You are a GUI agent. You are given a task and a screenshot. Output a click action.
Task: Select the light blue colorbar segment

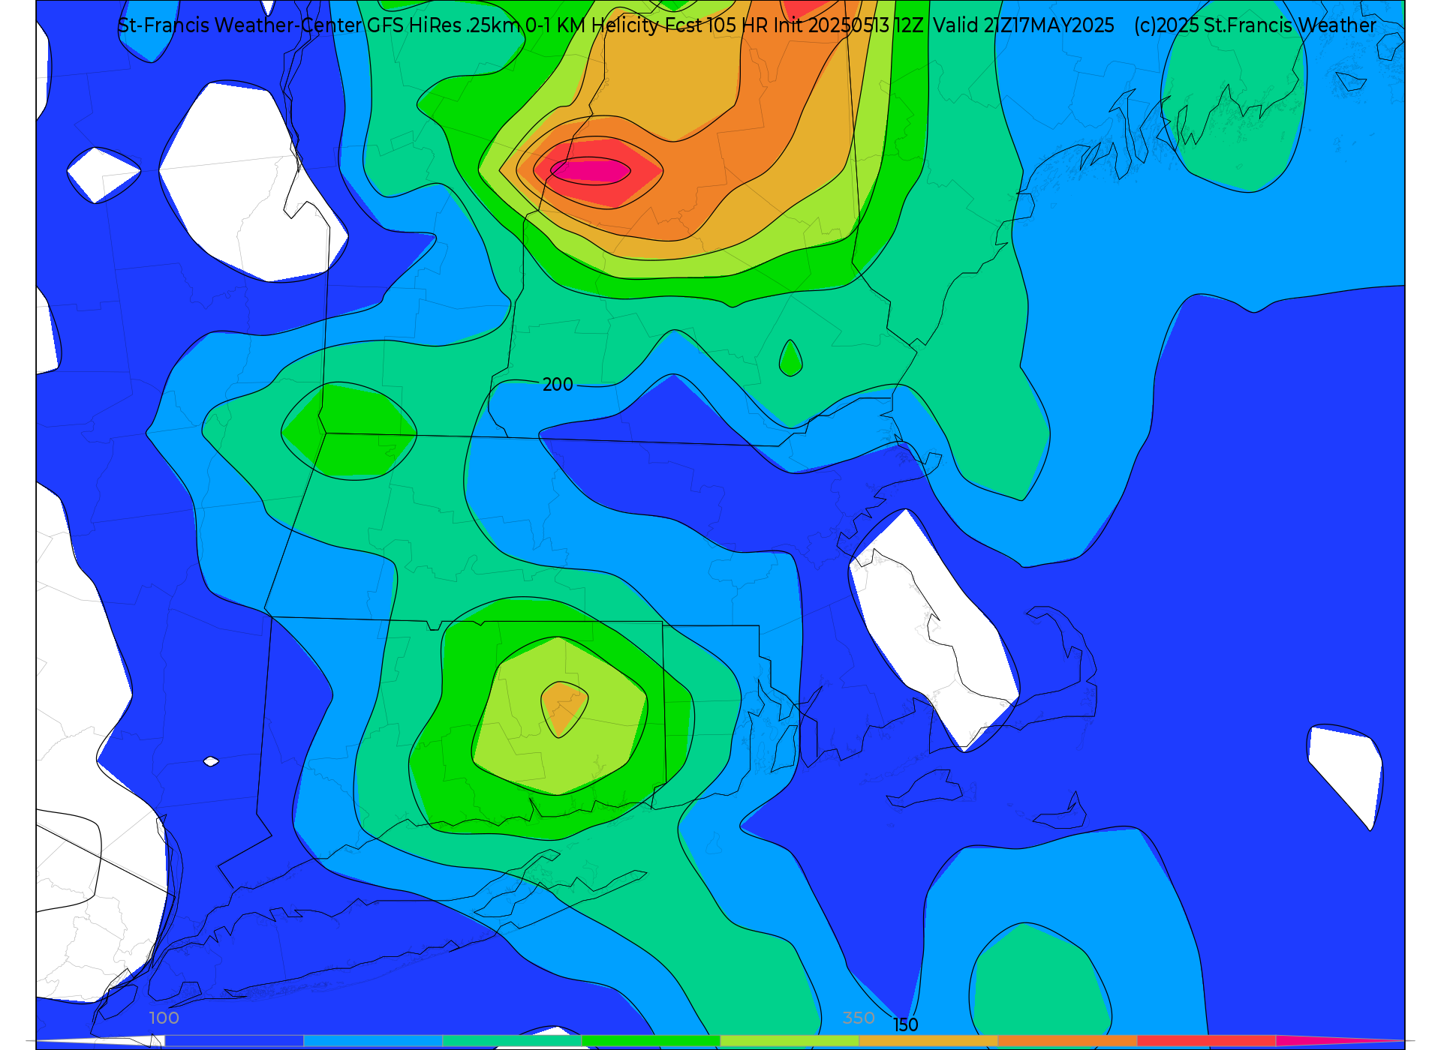pos(373,1040)
